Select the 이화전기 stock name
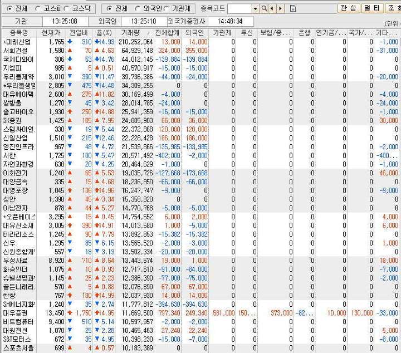 (x=16, y=173)
